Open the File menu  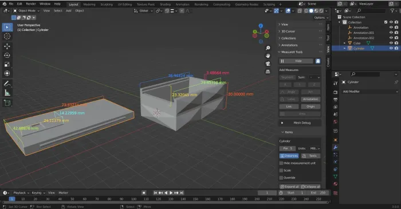(11, 4)
